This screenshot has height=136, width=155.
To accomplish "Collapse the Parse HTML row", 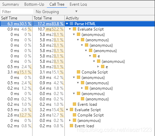I will coord(67,24).
